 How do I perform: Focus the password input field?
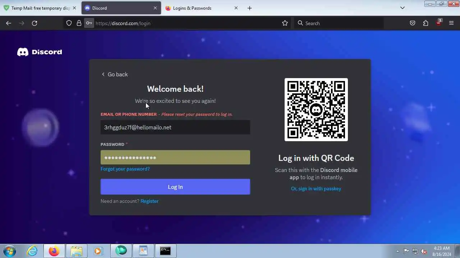(175, 157)
